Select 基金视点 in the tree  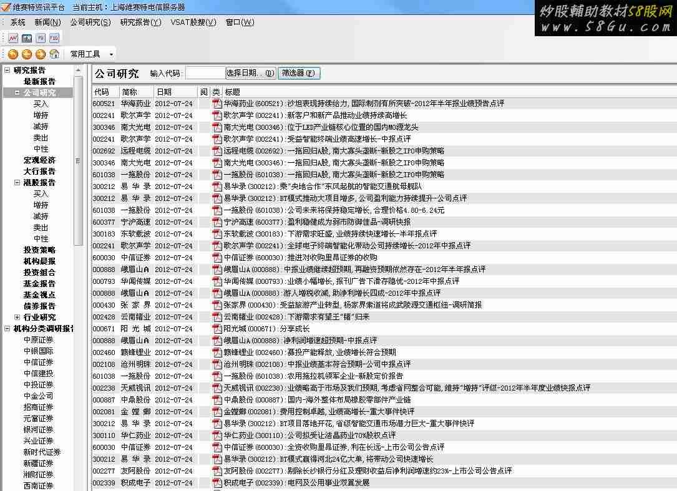(x=39, y=294)
